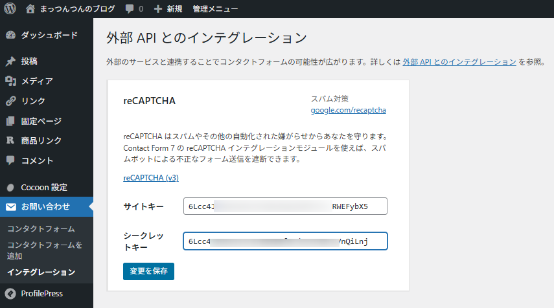This screenshot has height=308, width=554.
Task: Click the home icon beside the blog name
Action: pyautogui.click(x=30, y=9)
